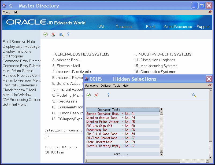Jump to top of Operator Tools list
215x165 pixels.
pyautogui.click(x=162, y=109)
